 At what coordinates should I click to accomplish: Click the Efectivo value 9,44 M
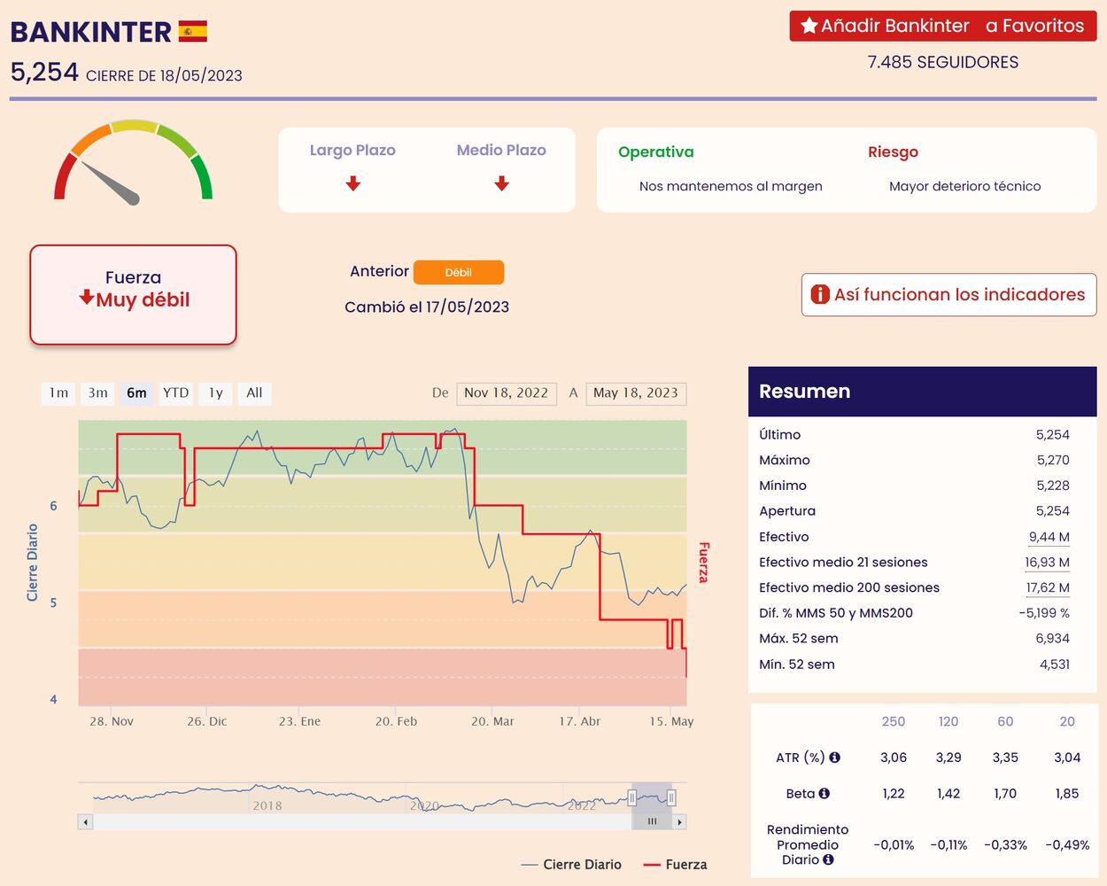[x=1049, y=537]
